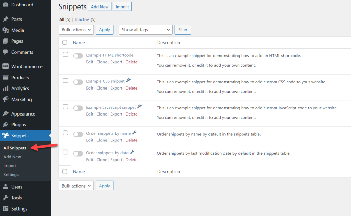The width and height of the screenshot is (351, 216).
Task: Open Add New in the Snippets submenu
Action: 12,157
